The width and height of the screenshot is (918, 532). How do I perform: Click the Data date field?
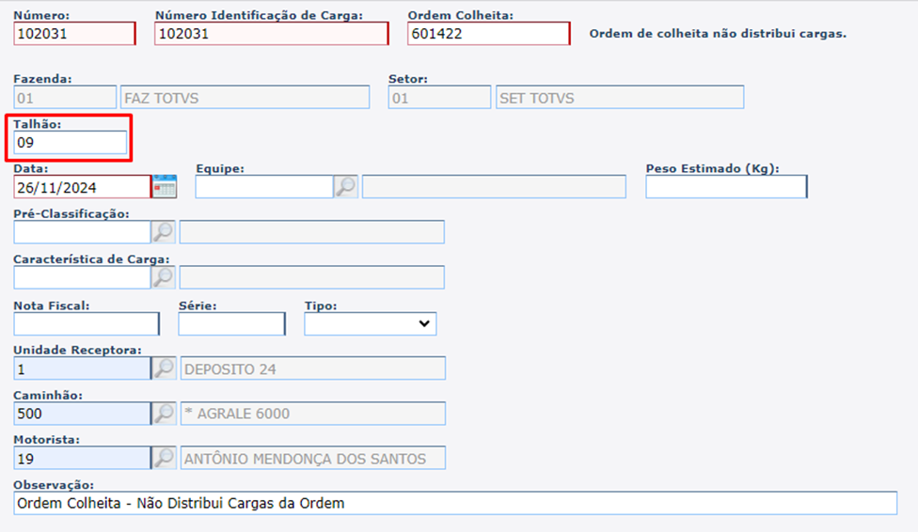[82, 187]
